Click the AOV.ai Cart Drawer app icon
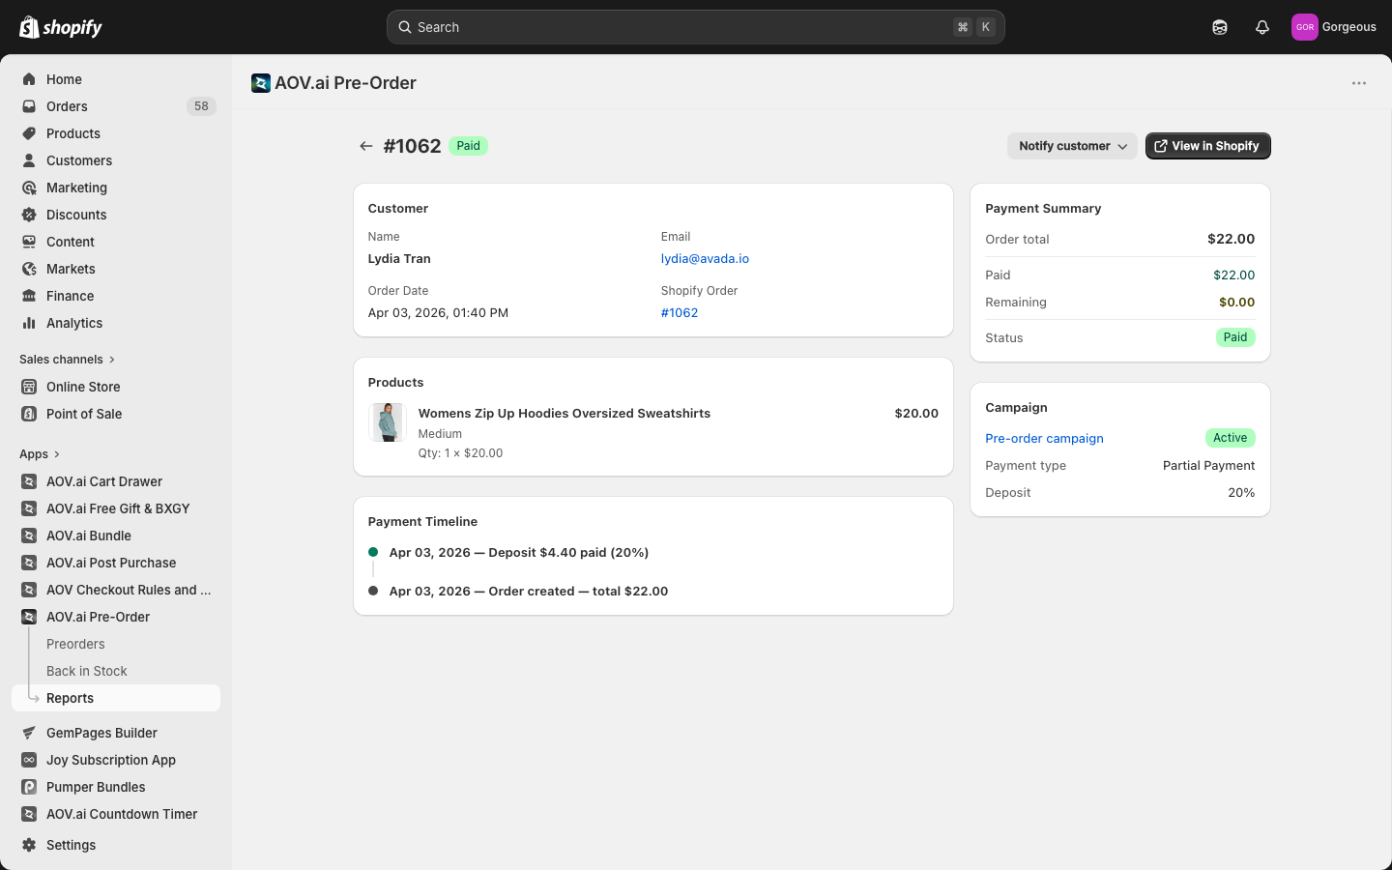Image resolution: width=1392 pixels, height=870 pixels. 29,481
